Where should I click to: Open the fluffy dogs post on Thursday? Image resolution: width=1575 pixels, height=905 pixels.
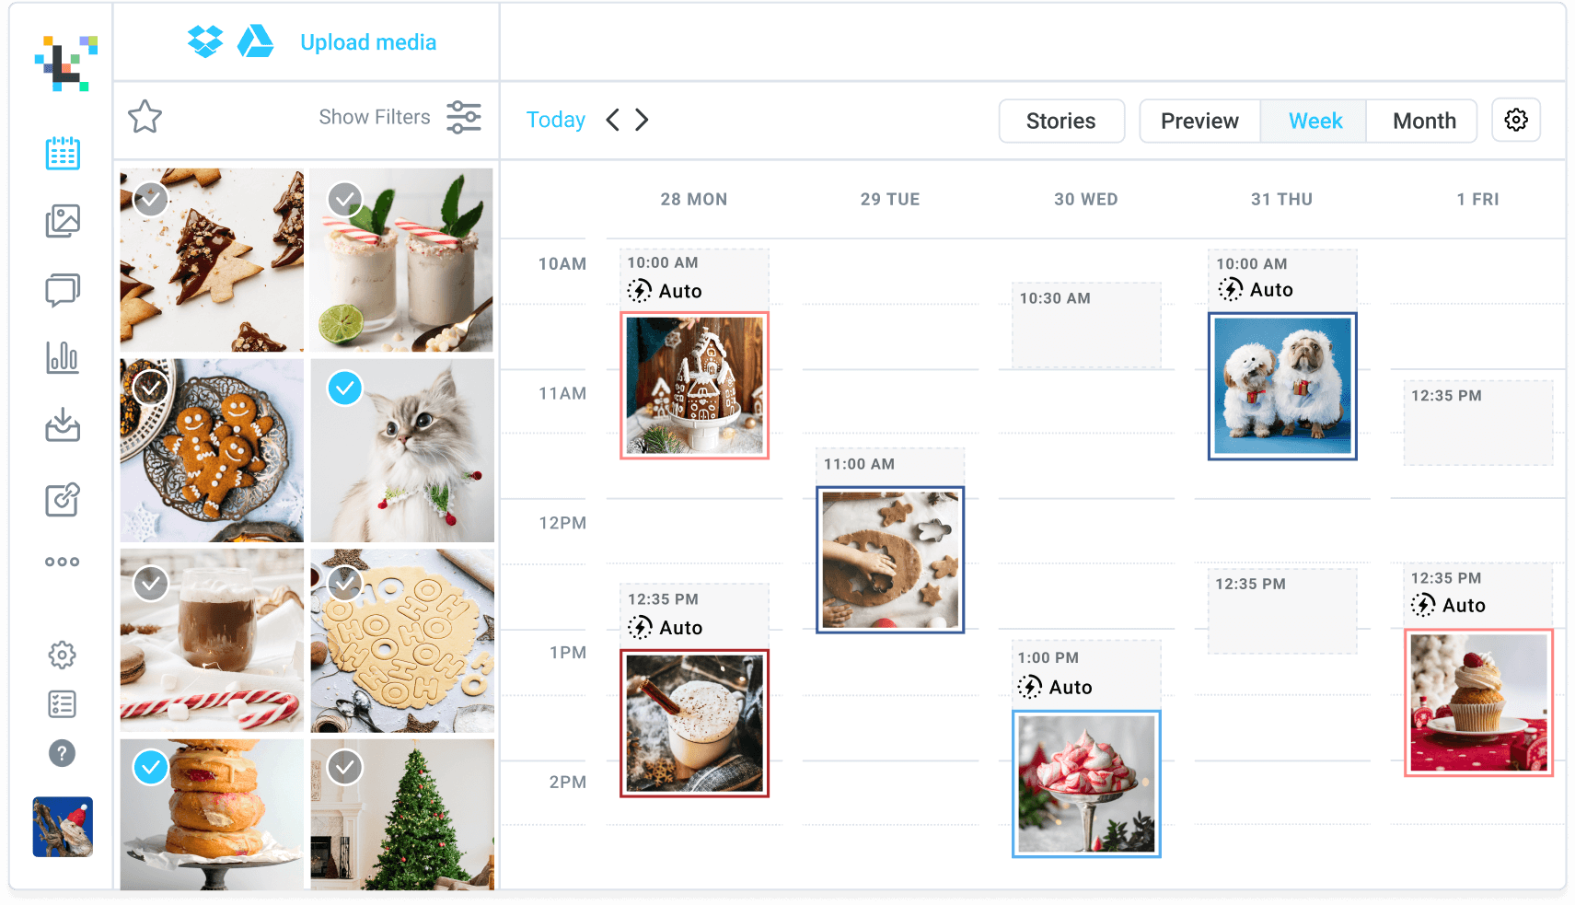click(1282, 386)
